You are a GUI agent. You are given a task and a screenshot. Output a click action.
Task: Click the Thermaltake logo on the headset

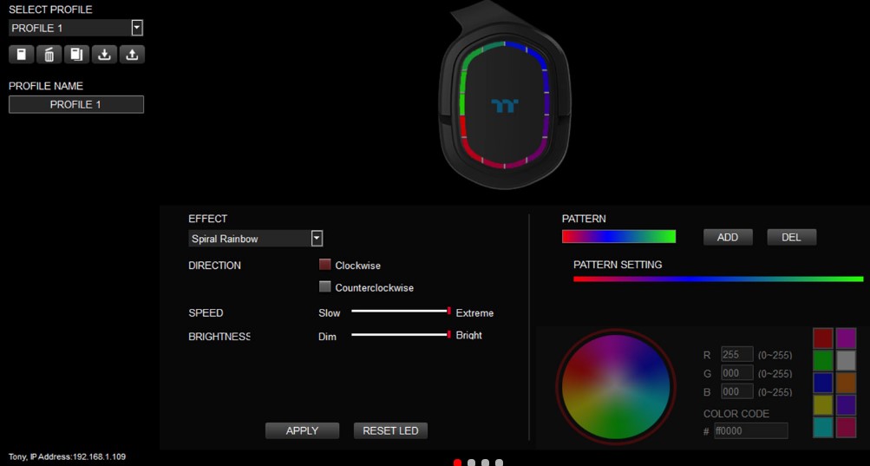point(505,106)
